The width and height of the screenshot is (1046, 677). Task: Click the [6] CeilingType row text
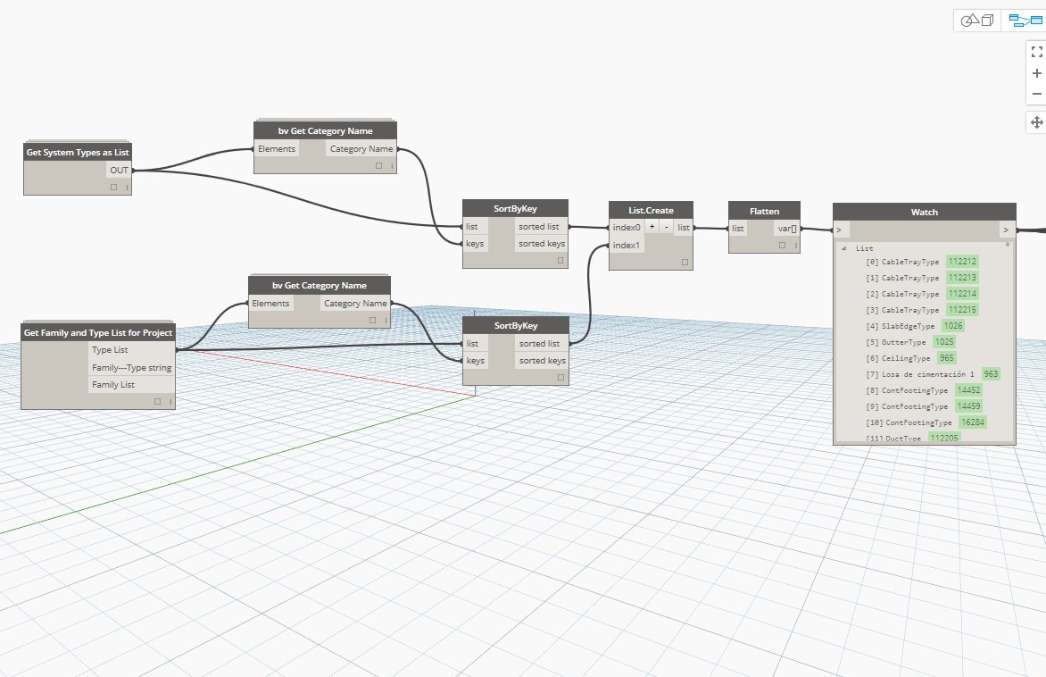click(898, 358)
